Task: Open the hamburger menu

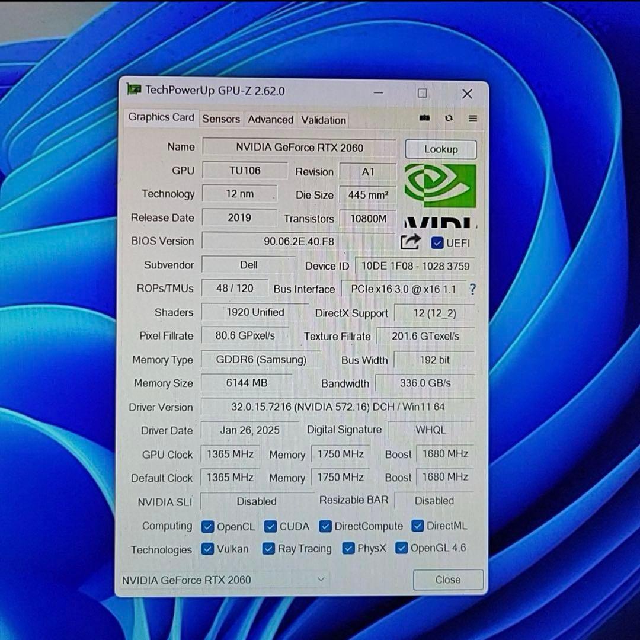Action: pyautogui.click(x=472, y=119)
